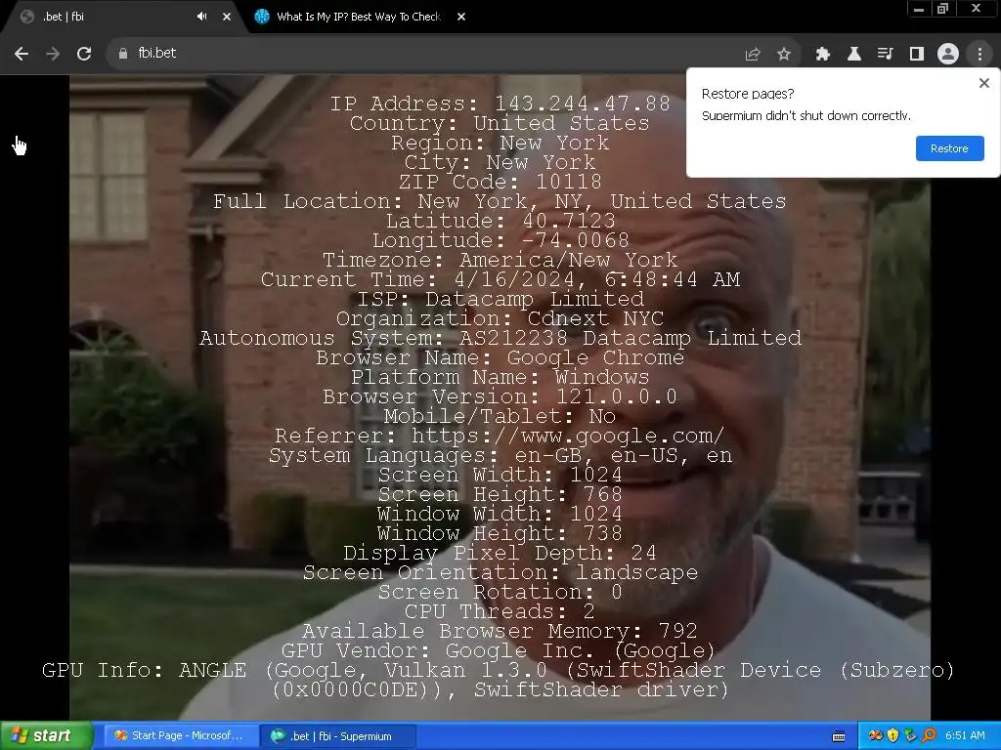Click the security shield tray icon
Image resolution: width=1001 pixels, height=750 pixels.
coord(893,736)
